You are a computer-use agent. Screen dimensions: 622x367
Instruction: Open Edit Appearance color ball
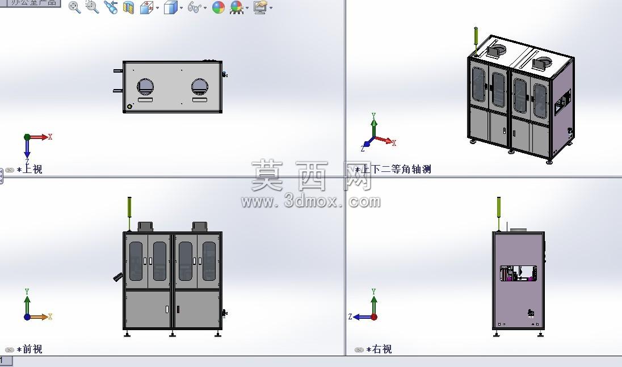click(218, 7)
